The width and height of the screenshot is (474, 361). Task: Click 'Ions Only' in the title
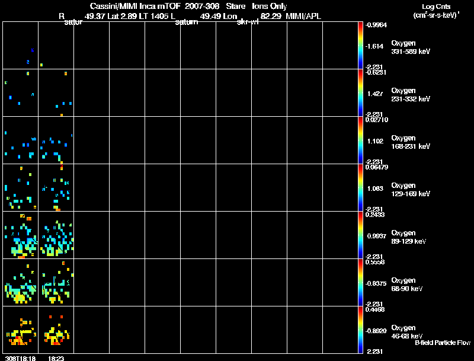(270, 7)
